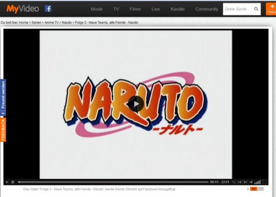This screenshot has height=197, width=276.
Task: Click breadcrumb 'Folge 3 - Neue Teams, alte Feinde - Naruto'
Action: (106, 23)
